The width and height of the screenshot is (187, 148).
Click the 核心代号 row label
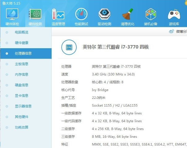(68, 90)
